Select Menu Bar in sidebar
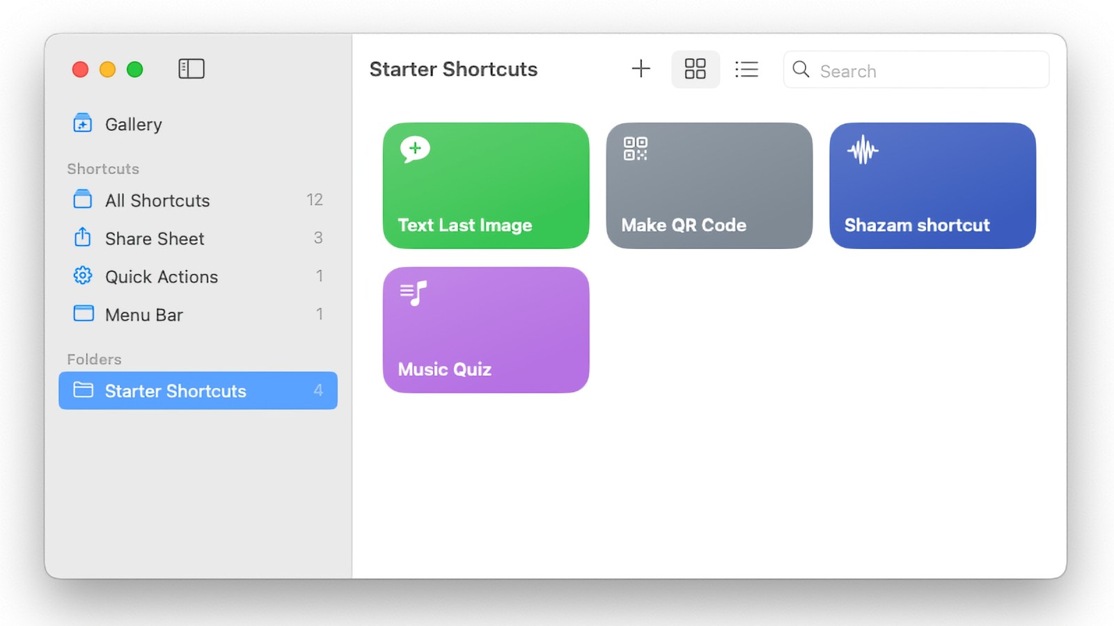 (198, 315)
